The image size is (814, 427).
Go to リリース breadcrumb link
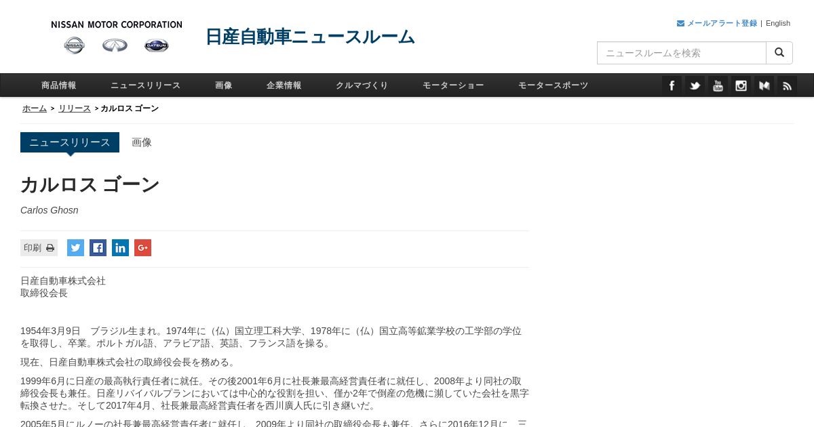coord(75,108)
